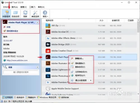Click 强制删除 force removal in left panel
The image size is (140, 103).
[12, 31]
